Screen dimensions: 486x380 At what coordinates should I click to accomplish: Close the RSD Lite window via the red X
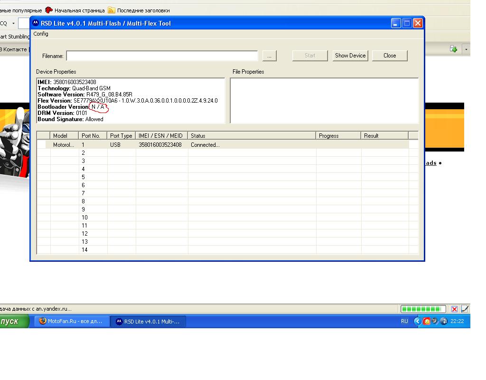coord(418,23)
